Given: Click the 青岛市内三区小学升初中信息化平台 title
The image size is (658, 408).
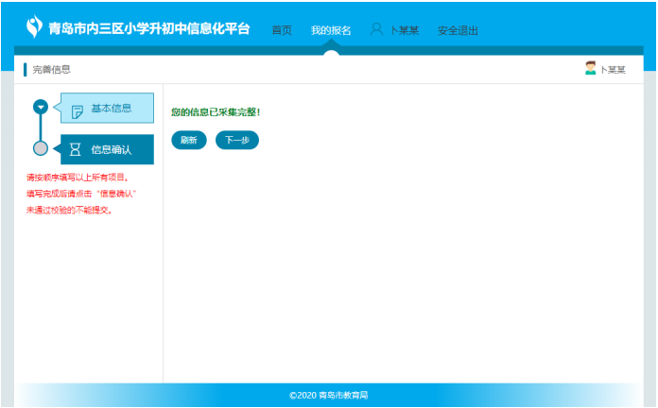Looking at the screenshot, I should [x=149, y=28].
